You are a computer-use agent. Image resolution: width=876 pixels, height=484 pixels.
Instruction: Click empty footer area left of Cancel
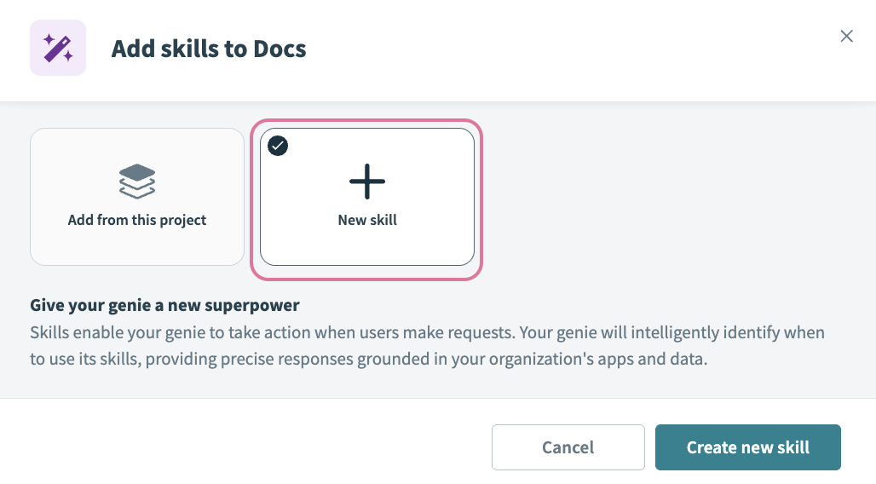pos(256,447)
